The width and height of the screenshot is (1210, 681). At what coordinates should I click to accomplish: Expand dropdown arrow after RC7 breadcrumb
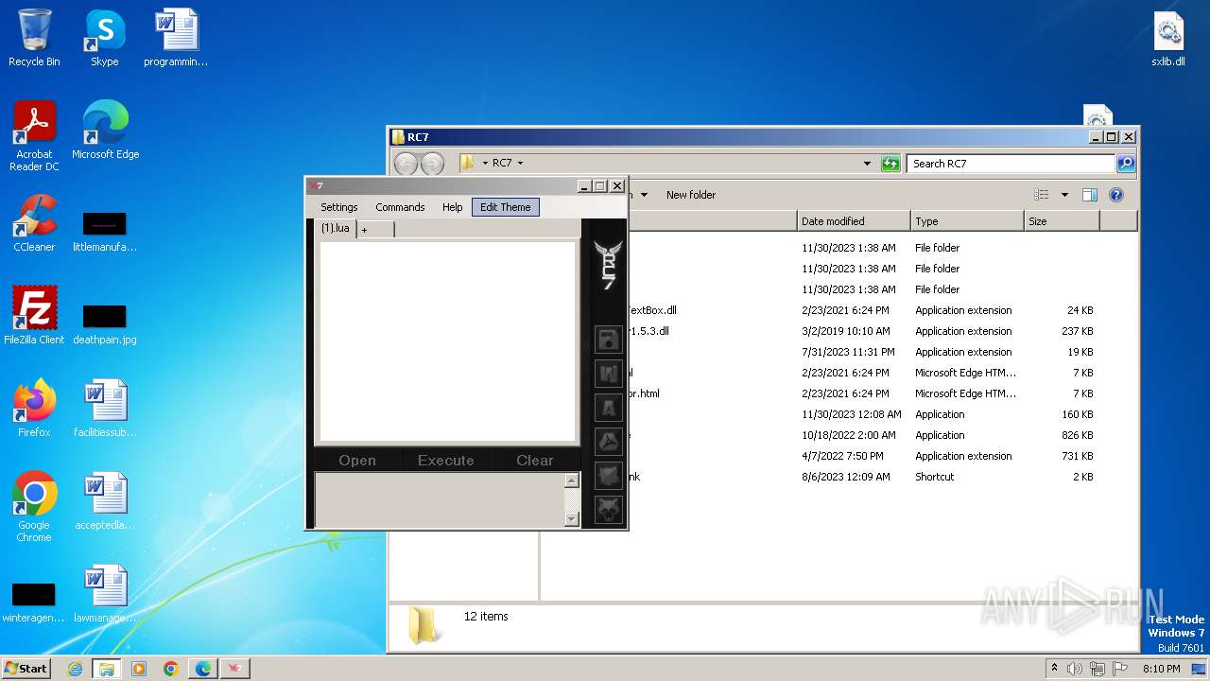tap(520, 164)
